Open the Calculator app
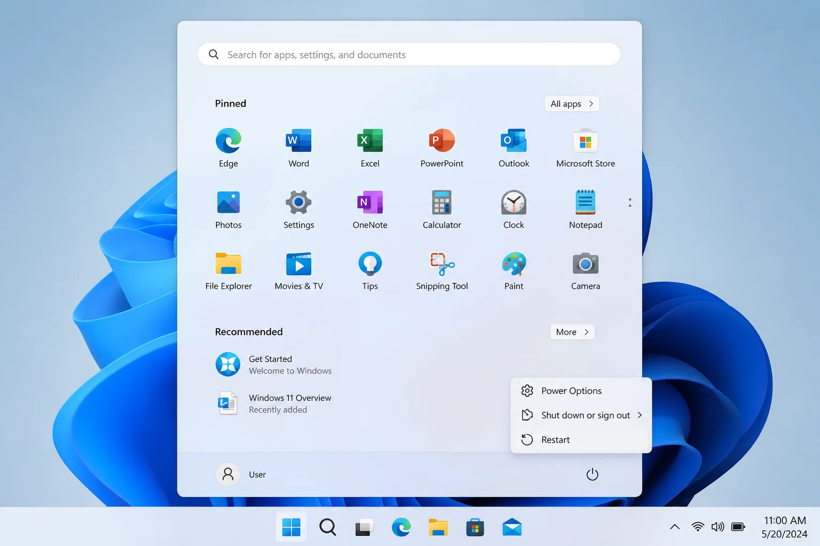Viewport: 820px width, 546px height. 442,210
